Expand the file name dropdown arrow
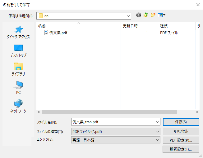 click(x=157, y=122)
